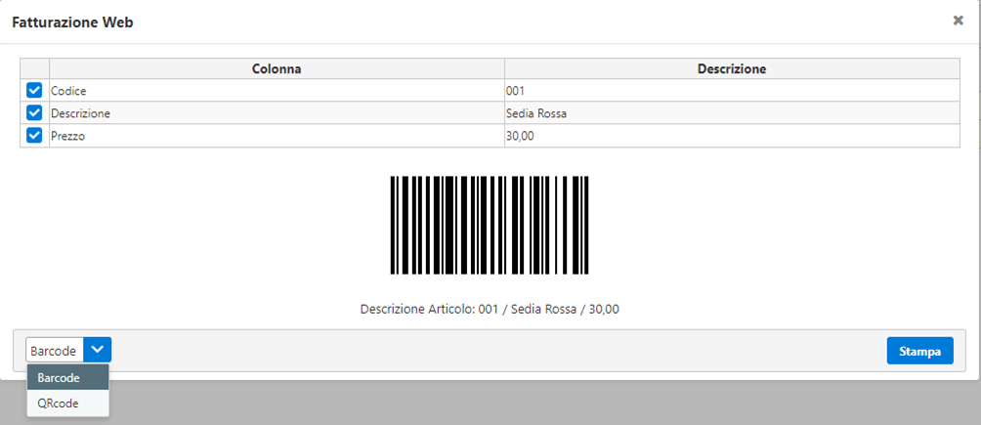Select the Sedia Rossa cell
Screen dimensions: 981x425
click(732, 113)
